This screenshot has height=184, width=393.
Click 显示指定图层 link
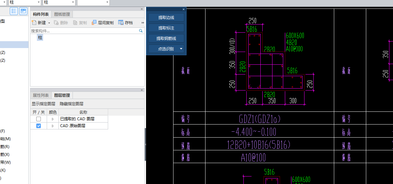click(x=43, y=104)
